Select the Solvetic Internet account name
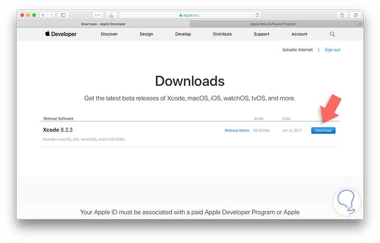The height and width of the screenshot is (243, 380). pos(297,49)
